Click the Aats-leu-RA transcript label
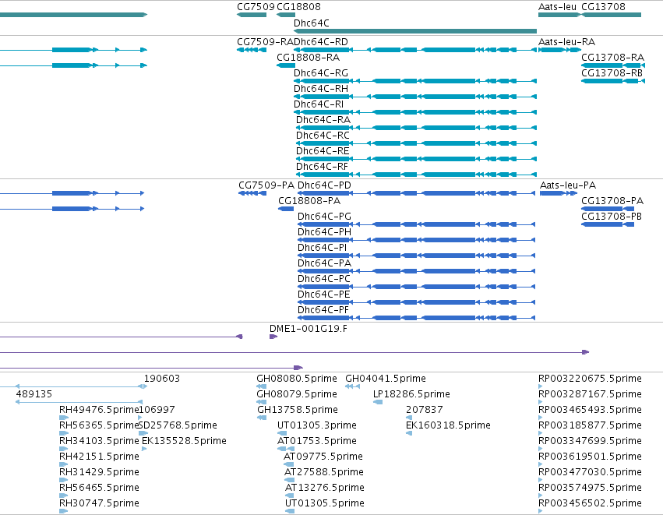Screen dimensions: 663x515 click(x=566, y=42)
